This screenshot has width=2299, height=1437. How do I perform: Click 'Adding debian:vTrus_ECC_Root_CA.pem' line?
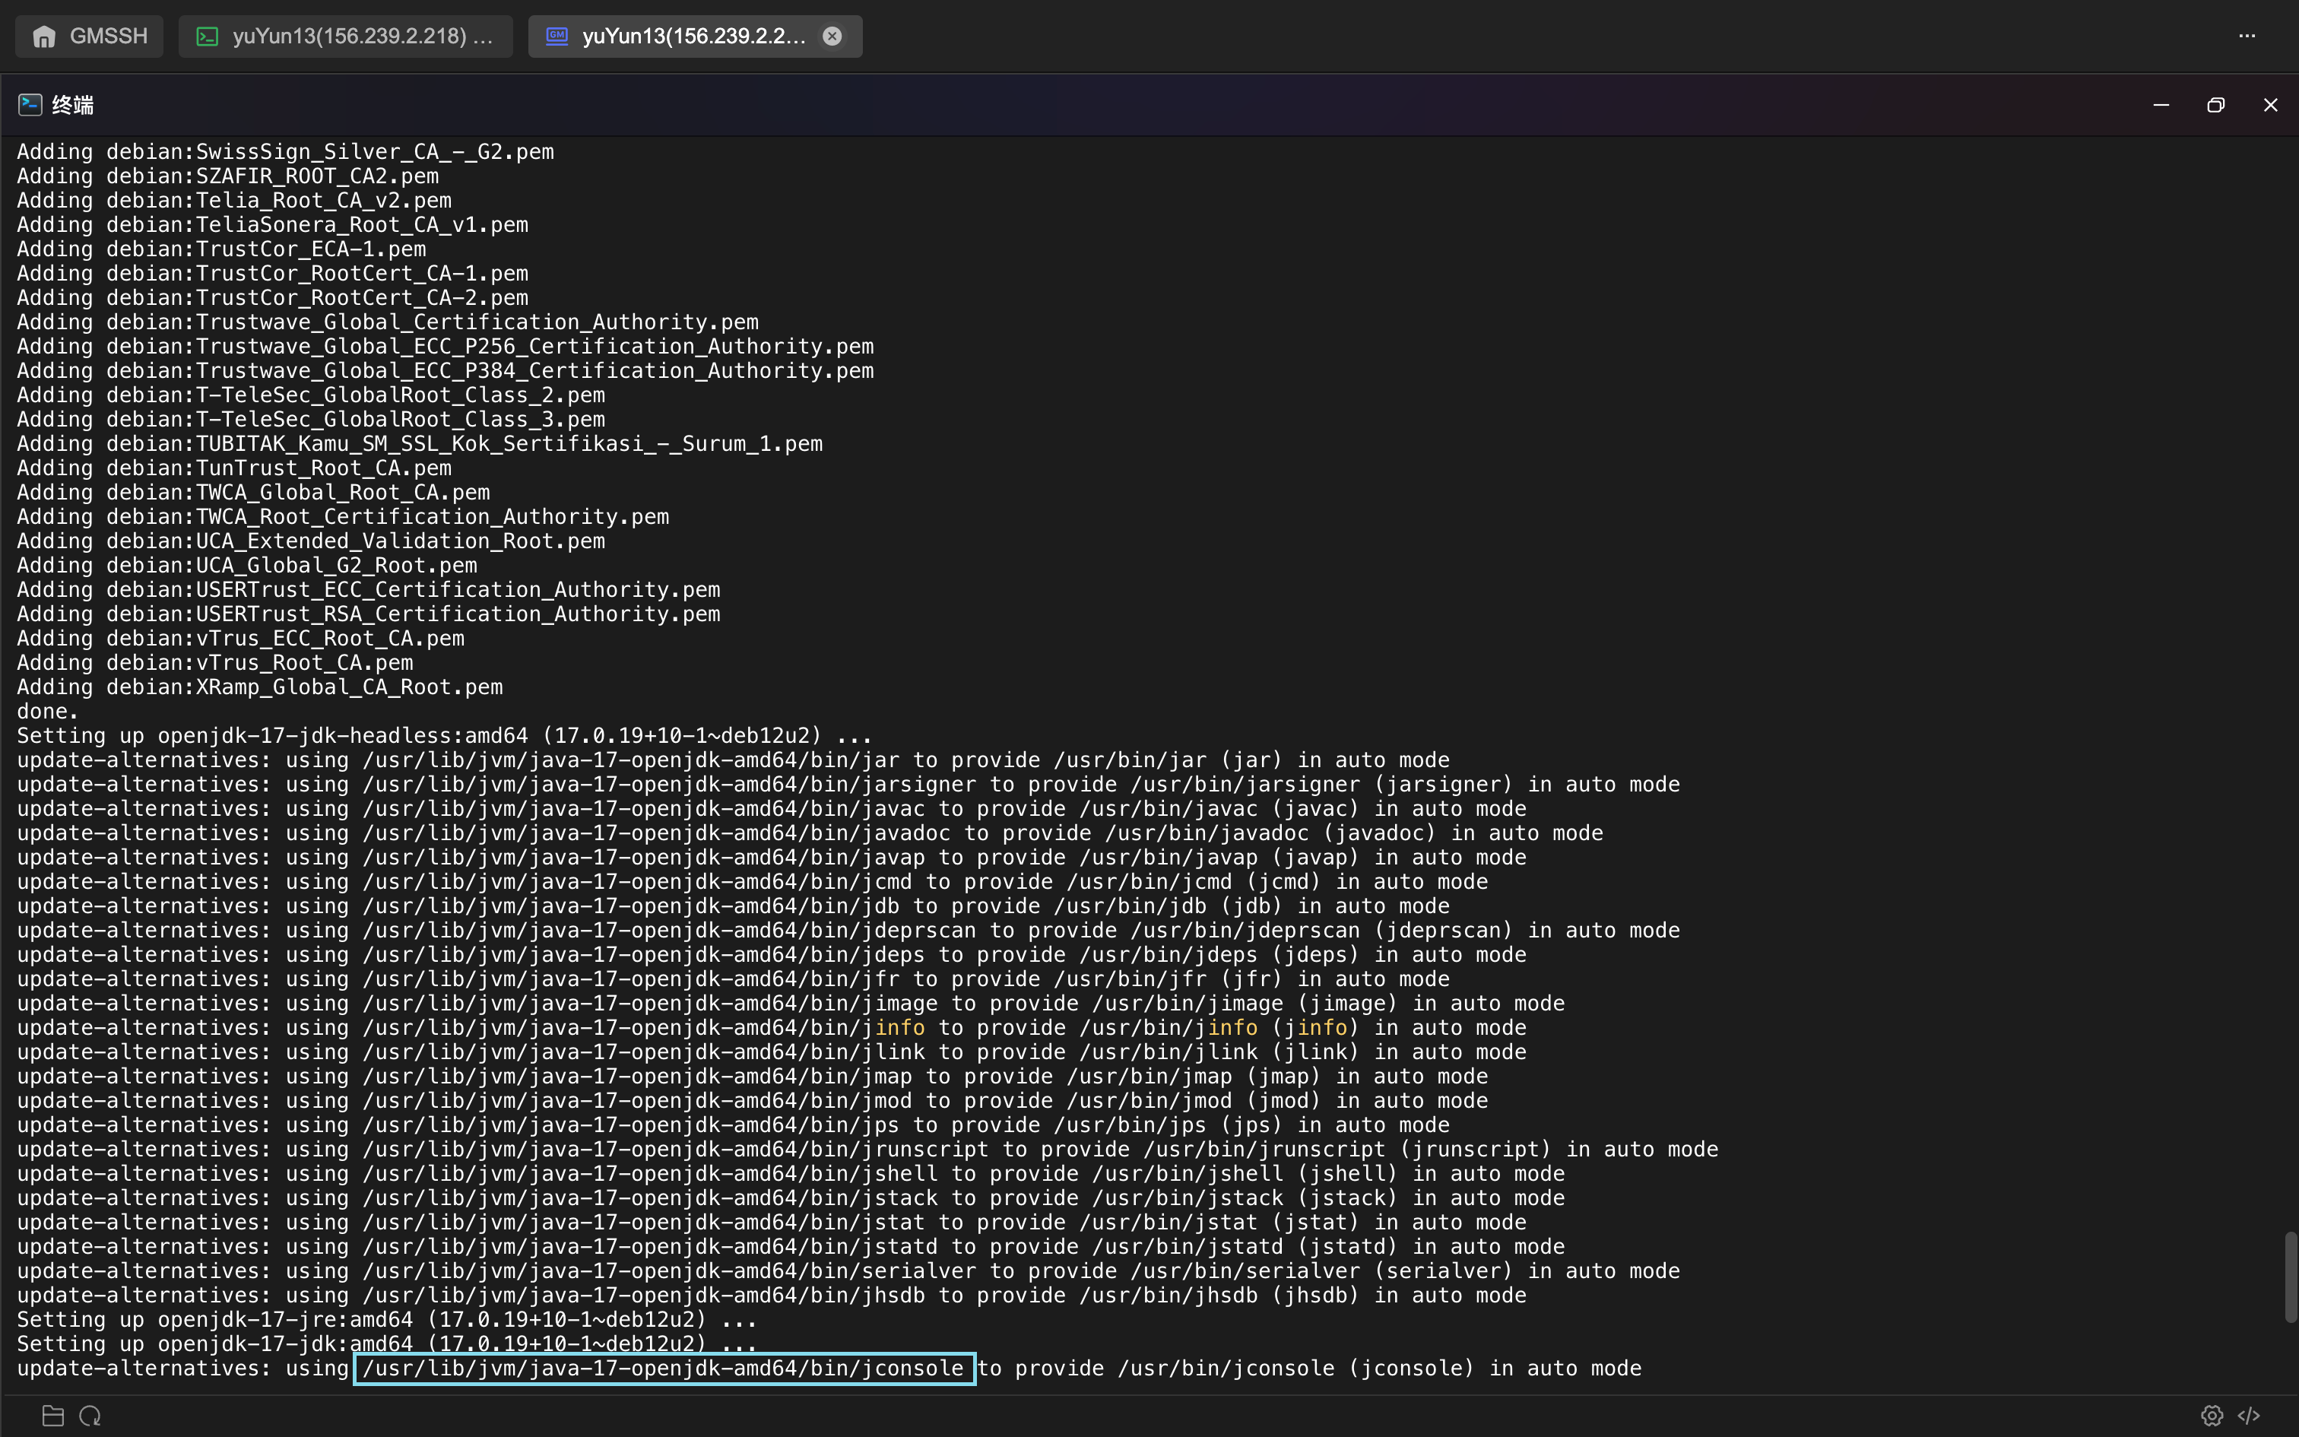240,639
